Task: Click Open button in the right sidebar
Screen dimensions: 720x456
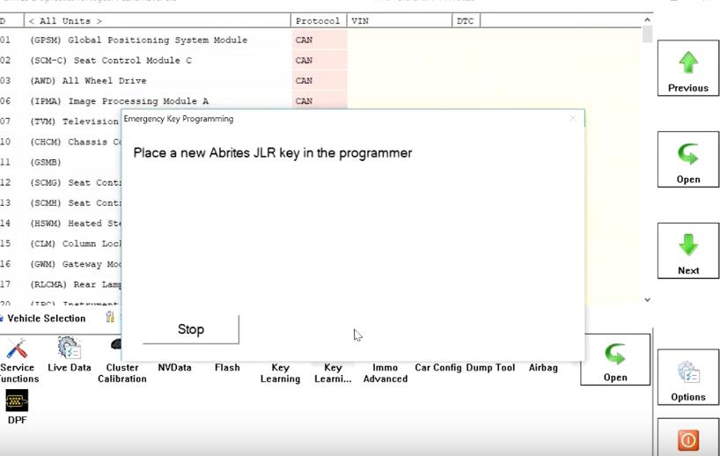Action: [687, 159]
